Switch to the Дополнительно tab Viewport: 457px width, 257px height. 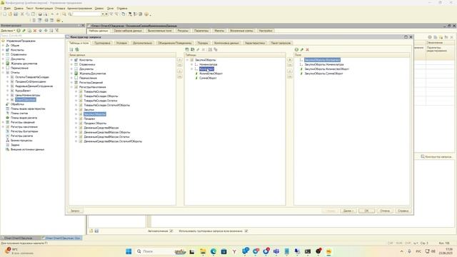(143, 43)
